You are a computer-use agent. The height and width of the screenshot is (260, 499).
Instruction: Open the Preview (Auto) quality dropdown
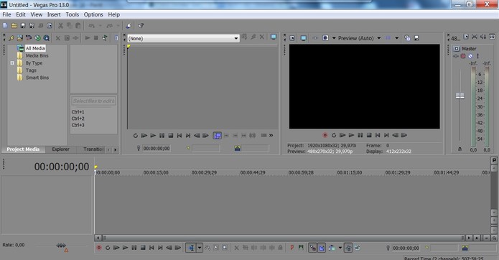coord(379,38)
